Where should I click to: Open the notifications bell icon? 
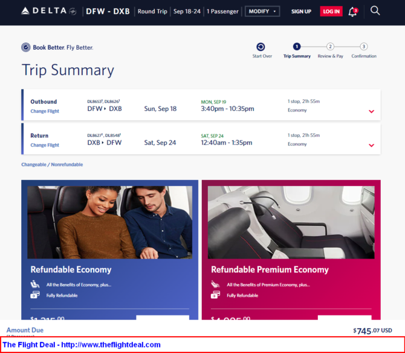pos(352,12)
